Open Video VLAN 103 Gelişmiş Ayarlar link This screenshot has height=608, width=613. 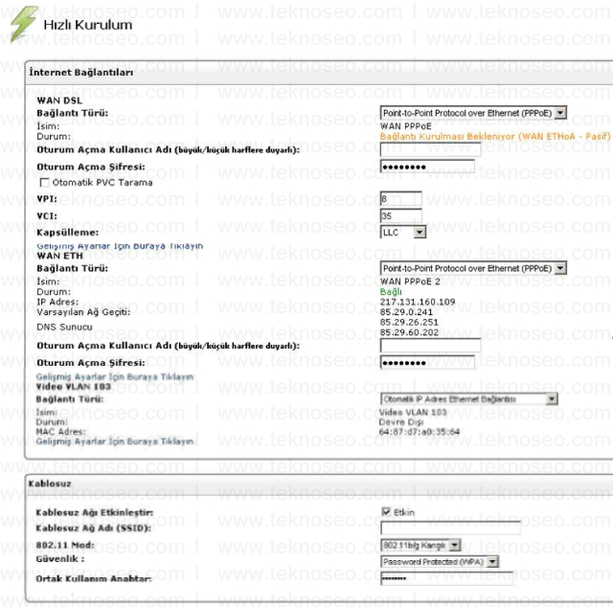click(x=115, y=441)
